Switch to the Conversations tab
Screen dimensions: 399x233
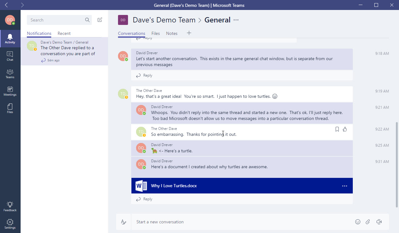[x=131, y=33]
